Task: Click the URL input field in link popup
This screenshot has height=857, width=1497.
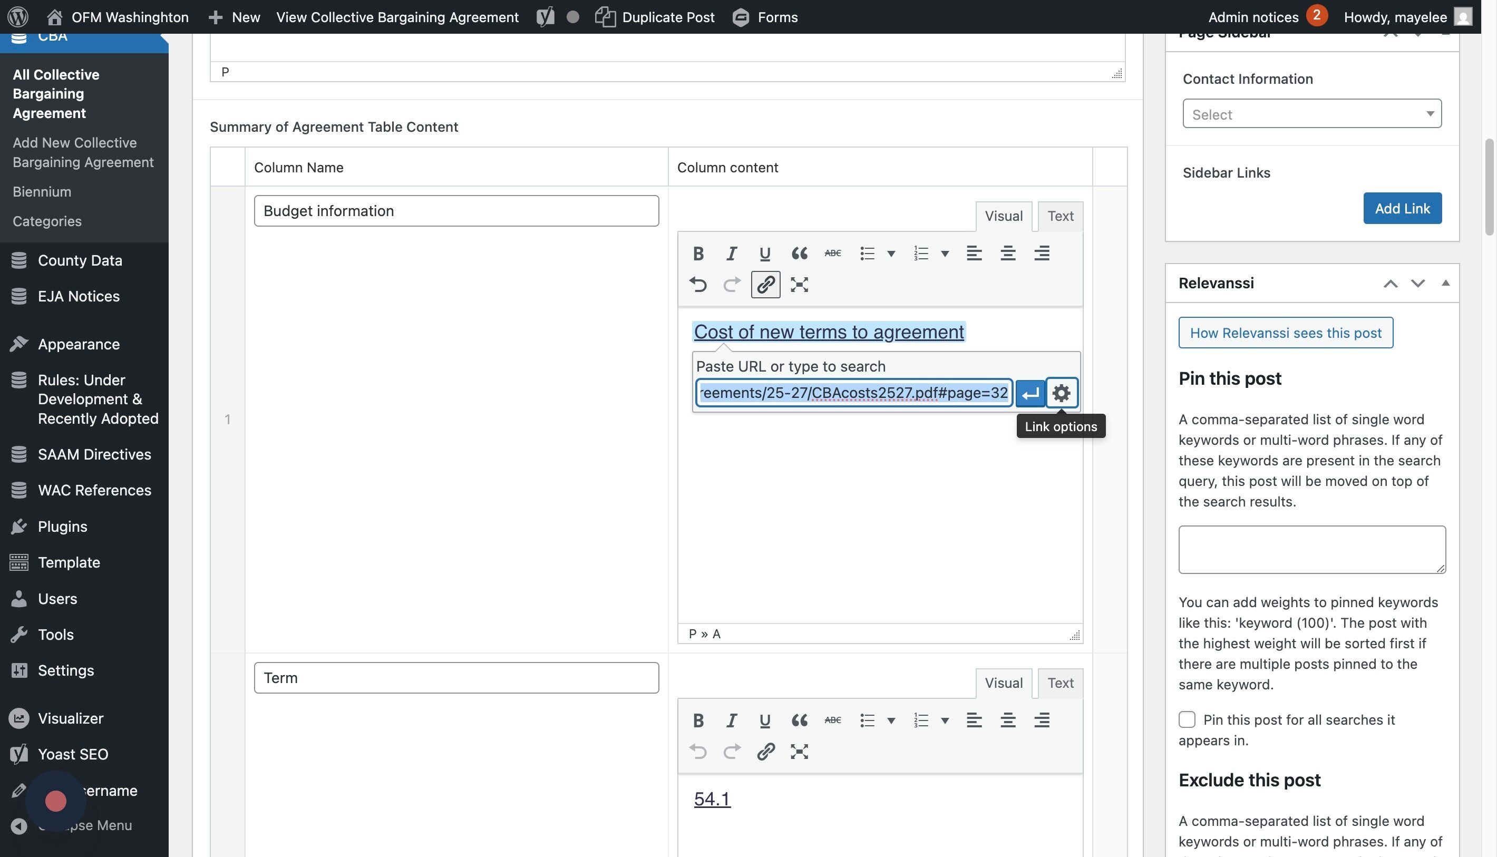Action: [x=853, y=393]
